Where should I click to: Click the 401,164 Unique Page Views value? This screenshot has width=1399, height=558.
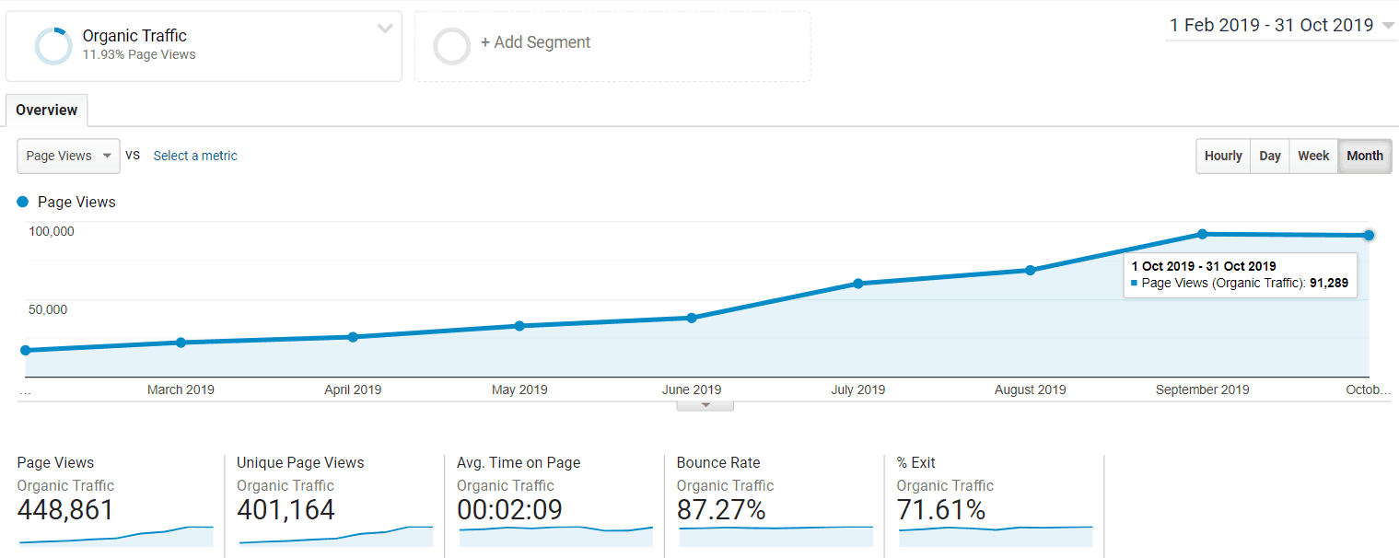pyautogui.click(x=286, y=509)
